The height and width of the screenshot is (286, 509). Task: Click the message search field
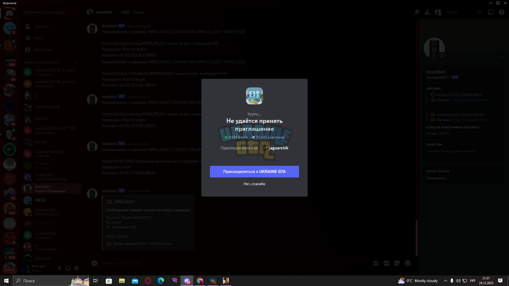464,12
